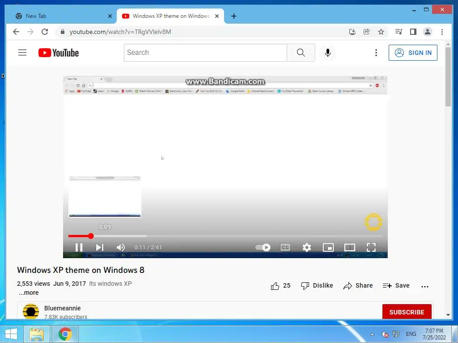
Task: Click the browser forward arrow
Action: pyautogui.click(x=30, y=32)
